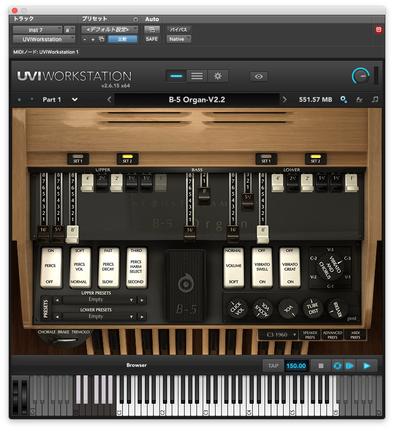Open the Lower Presets Empty dropdown
The width and height of the screenshot is (394, 430).
point(100,317)
